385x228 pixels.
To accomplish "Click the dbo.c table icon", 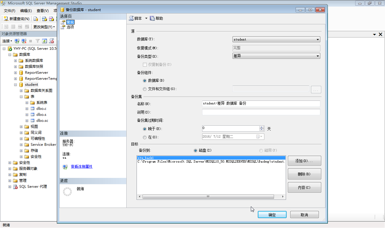I will (32, 109).
